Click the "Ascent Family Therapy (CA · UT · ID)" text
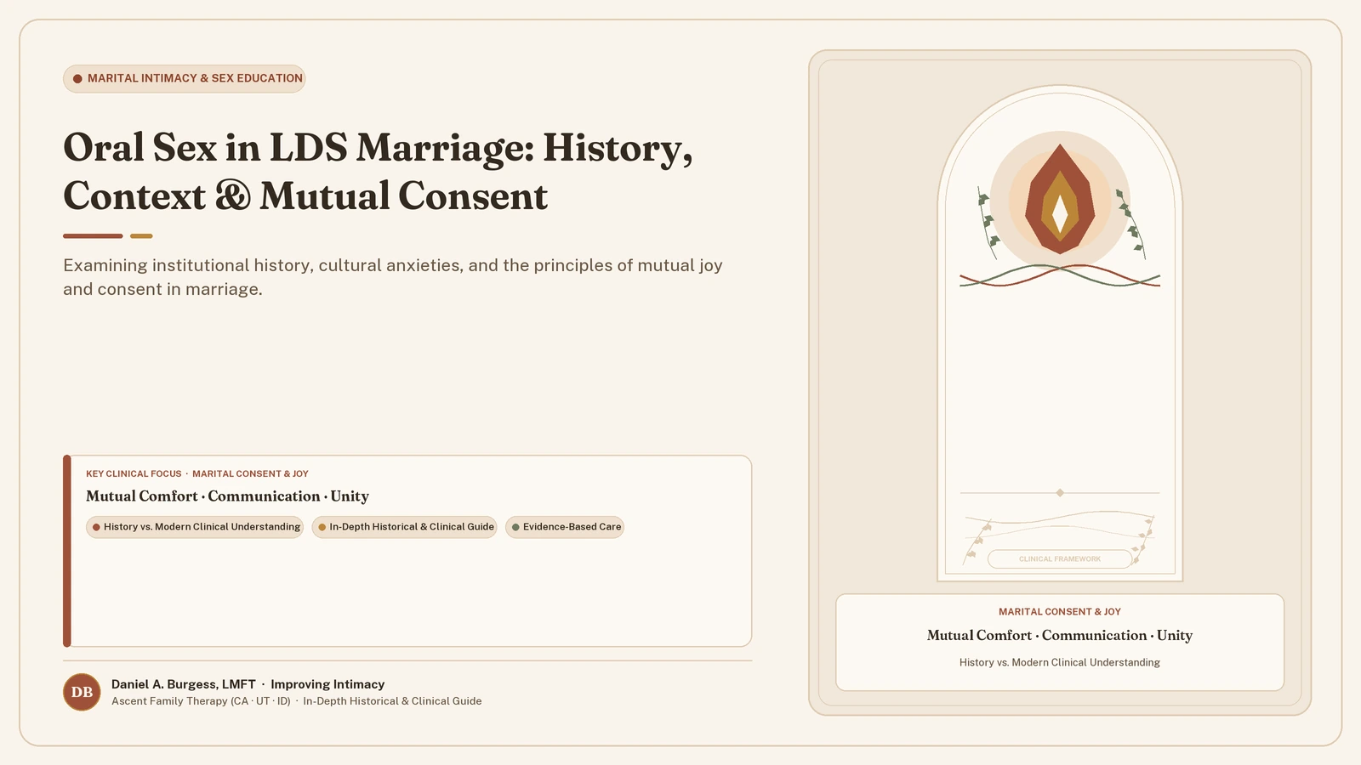Viewport: 1361px width, 765px height. coord(201,701)
